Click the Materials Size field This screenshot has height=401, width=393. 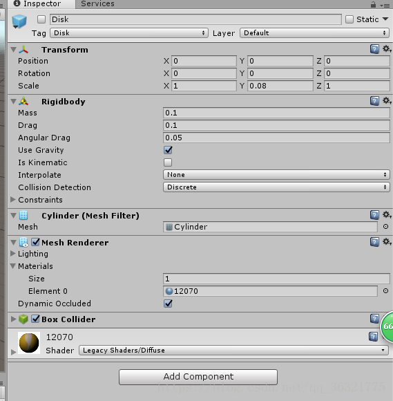[276, 279]
